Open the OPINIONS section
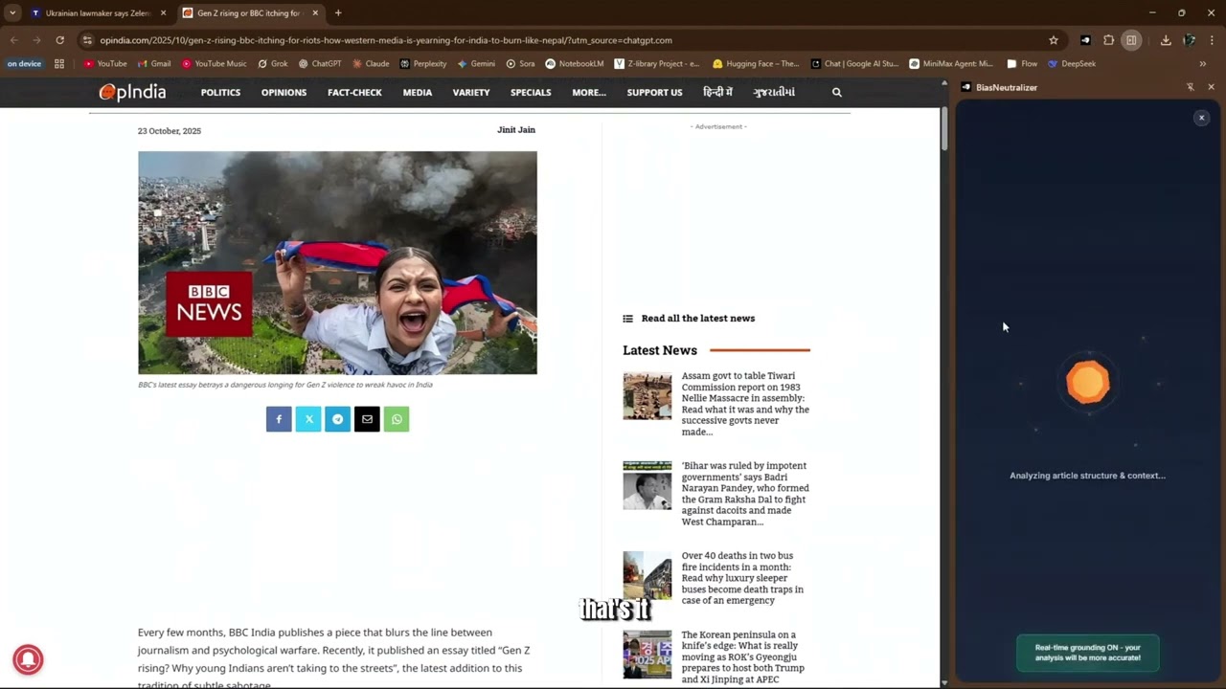This screenshot has width=1226, height=689. [284, 93]
